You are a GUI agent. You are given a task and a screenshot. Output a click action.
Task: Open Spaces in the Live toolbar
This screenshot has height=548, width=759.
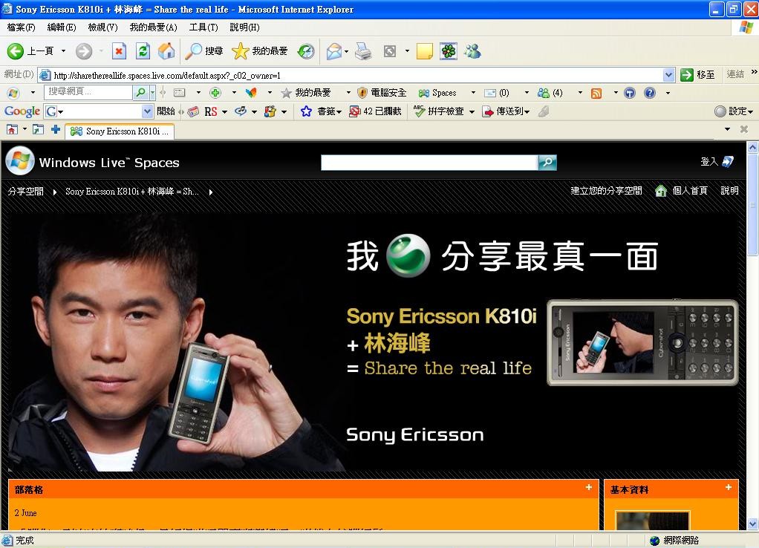coord(437,93)
